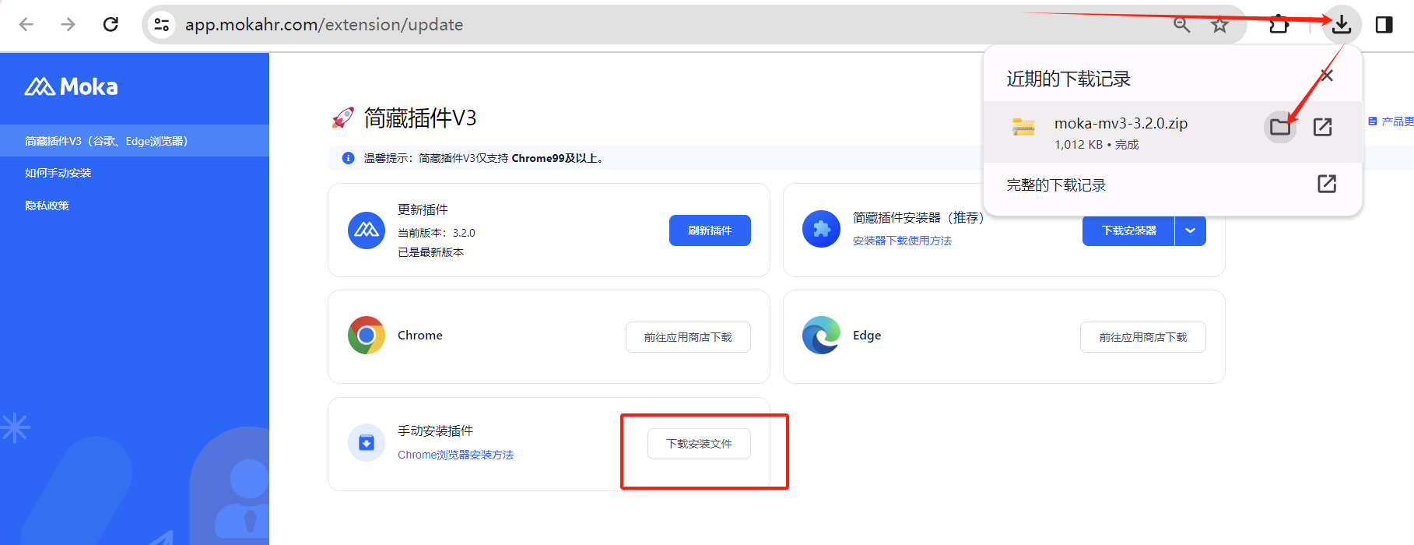Image resolution: width=1414 pixels, height=545 pixels.
Task: Open 如何手动安装 sidebar item
Action: click(x=58, y=173)
